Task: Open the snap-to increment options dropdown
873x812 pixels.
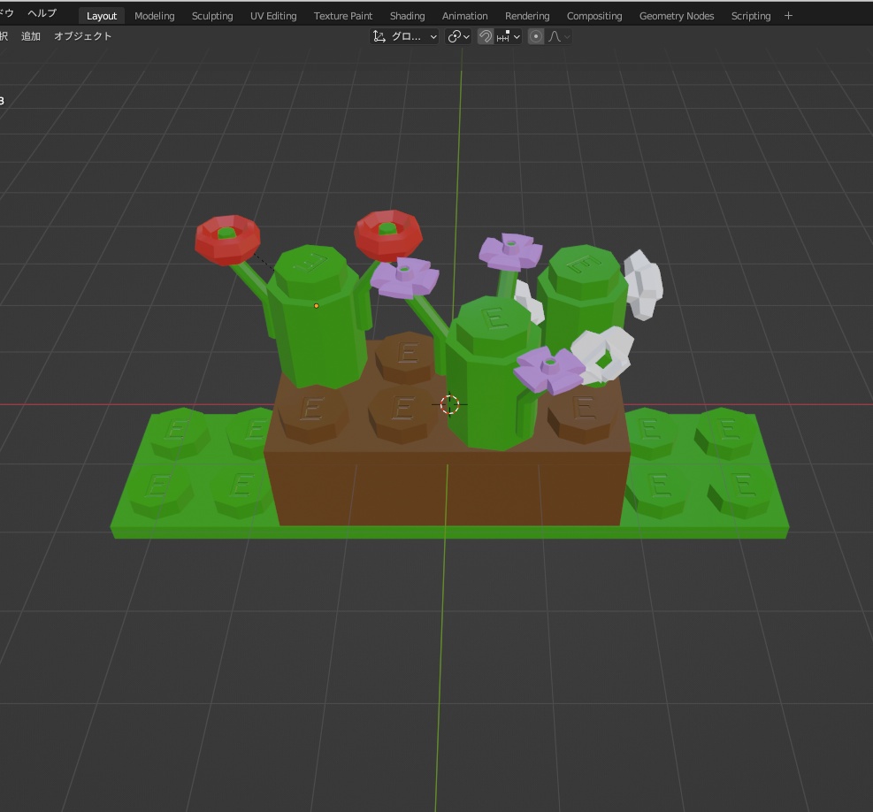Action: [x=508, y=37]
